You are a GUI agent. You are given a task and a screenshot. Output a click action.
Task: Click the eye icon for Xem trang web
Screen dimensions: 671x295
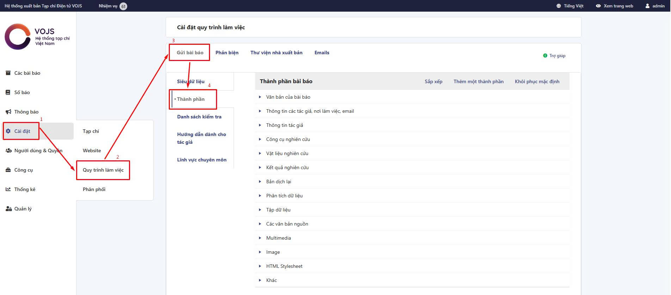(x=598, y=6)
